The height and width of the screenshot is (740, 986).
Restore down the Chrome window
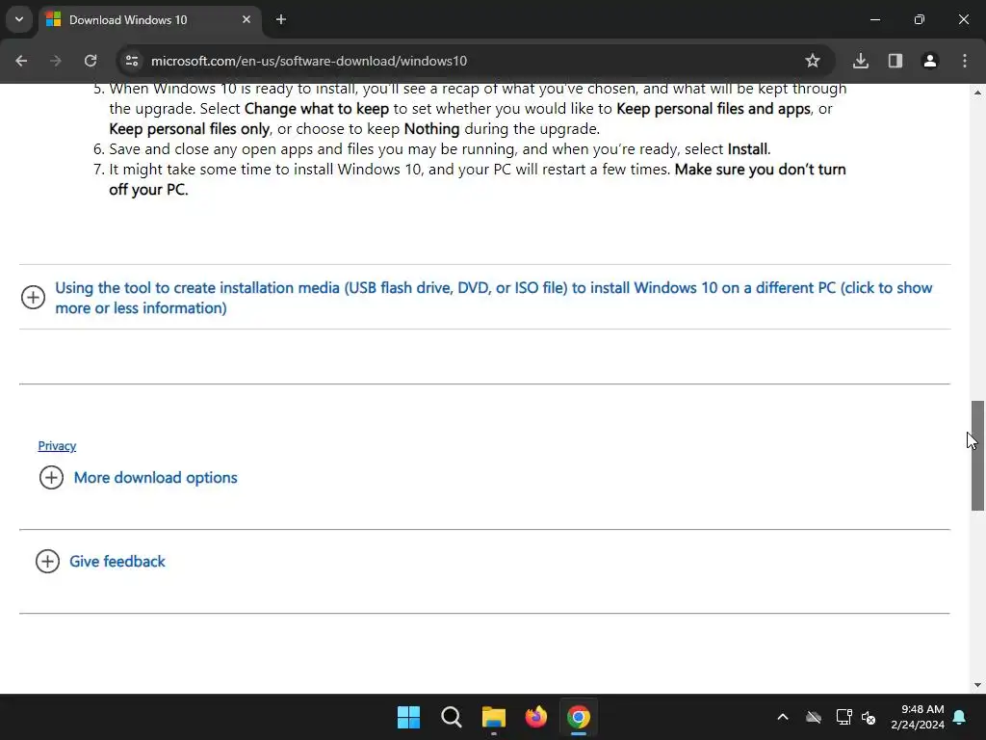pyautogui.click(x=920, y=19)
